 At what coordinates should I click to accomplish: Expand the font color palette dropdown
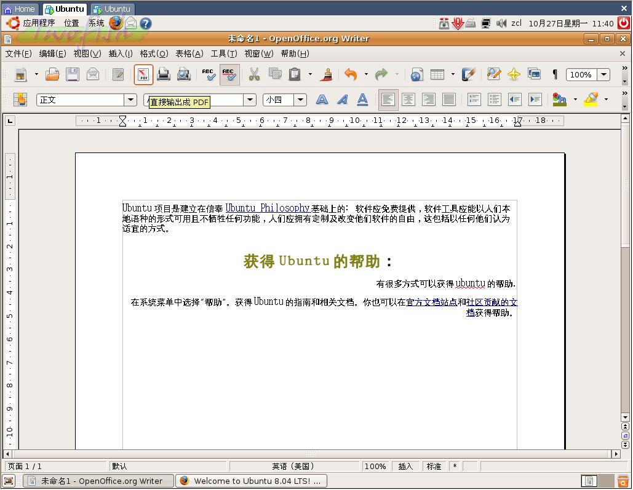pos(575,100)
